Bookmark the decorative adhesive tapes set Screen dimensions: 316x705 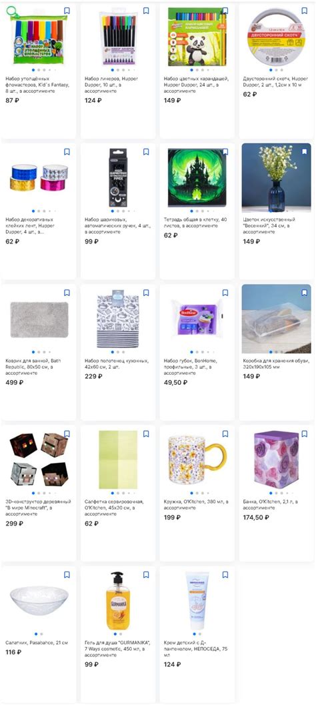67,152
